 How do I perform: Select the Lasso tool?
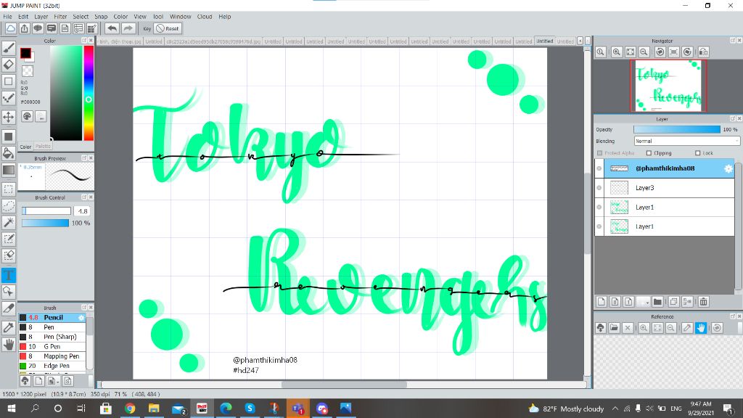point(9,205)
